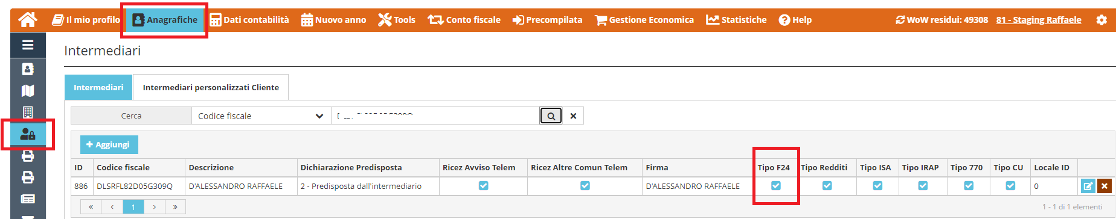
Task: Click the Aggiungi button
Action: [109, 144]
